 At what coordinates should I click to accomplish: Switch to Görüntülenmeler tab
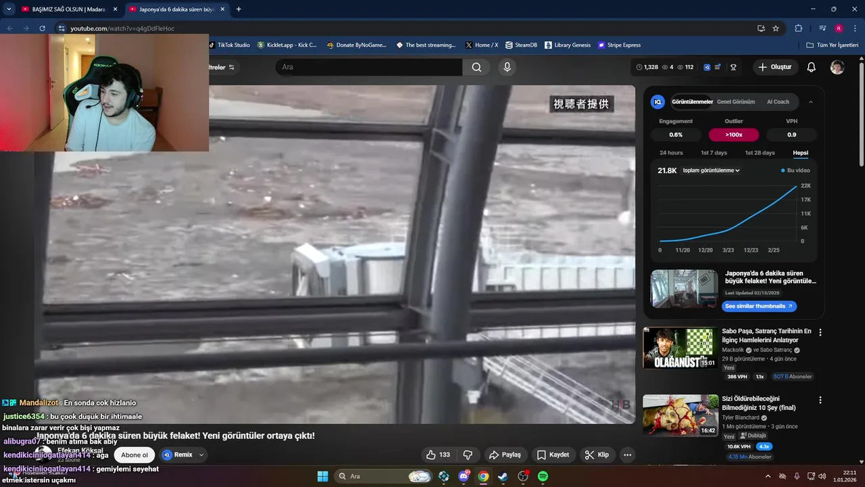692,102
